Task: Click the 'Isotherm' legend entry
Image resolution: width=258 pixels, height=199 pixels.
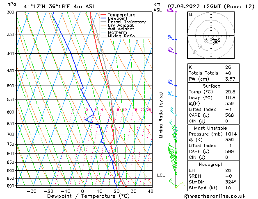Action: pyautogui.click(x=117, y=32)
